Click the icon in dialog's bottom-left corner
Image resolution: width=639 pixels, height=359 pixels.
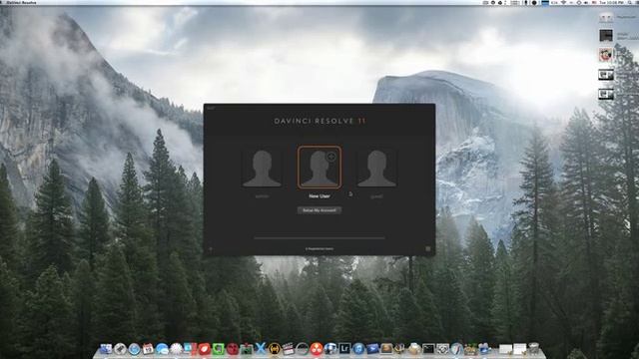211,248
